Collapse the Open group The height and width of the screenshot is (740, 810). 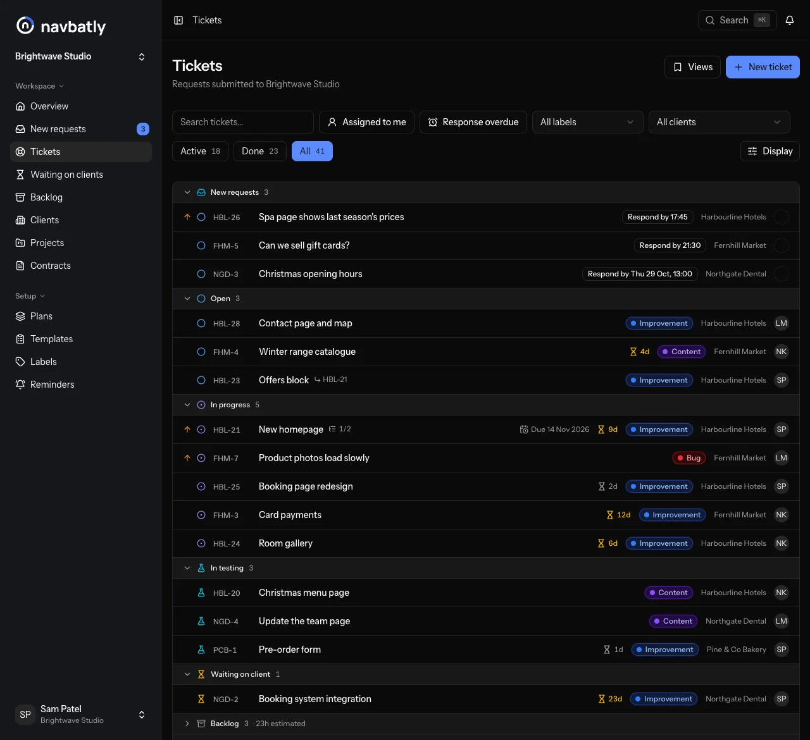[x=187, y=299]
